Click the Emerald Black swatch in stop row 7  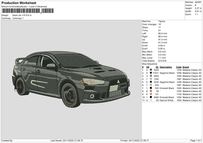pos(151,88)
